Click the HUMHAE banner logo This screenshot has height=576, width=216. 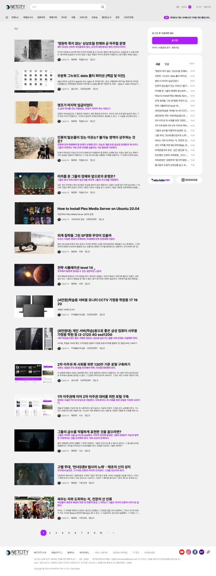click(189, 180)
